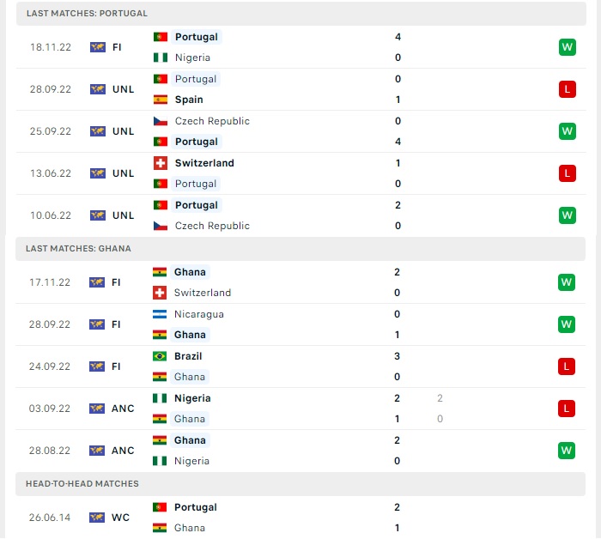The width and height of the screenshot is (601, 539).
Task: Click the Spain flag icon
Action: (160, 100)
